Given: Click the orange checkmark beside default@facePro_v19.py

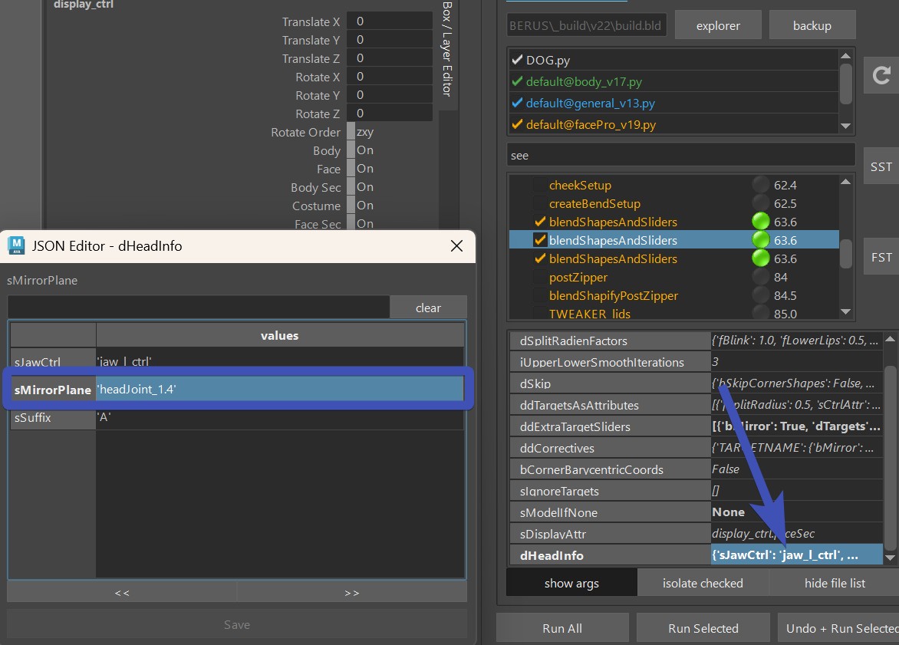Looking at the screenshot, I should point(517,124).
